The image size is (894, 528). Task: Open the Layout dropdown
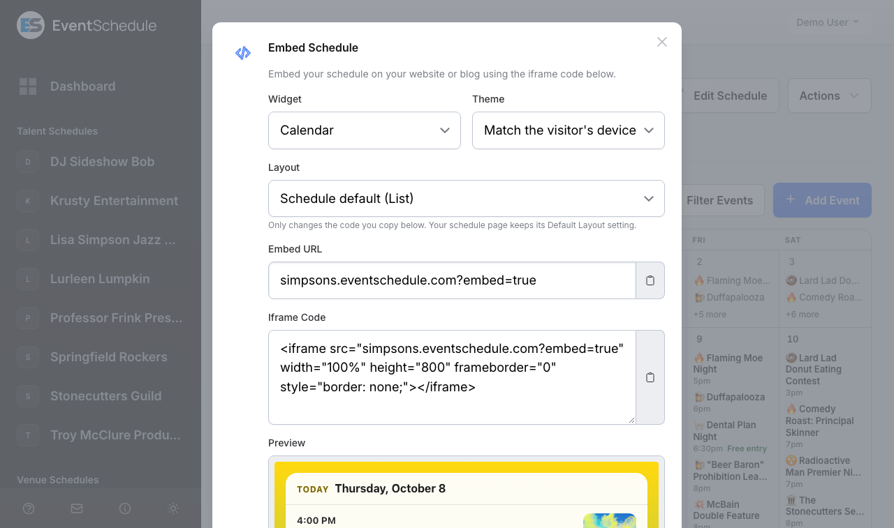[467, 199]
